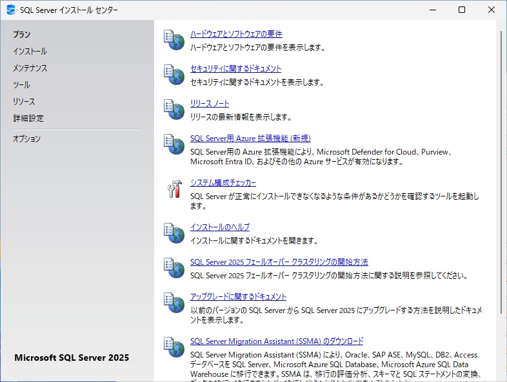
Task: Click the vertical scrollbar thumb on right
Action: click(501, 172)
